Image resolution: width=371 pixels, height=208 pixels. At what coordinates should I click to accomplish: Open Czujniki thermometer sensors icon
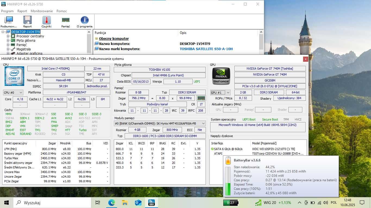tap(46, 22)
